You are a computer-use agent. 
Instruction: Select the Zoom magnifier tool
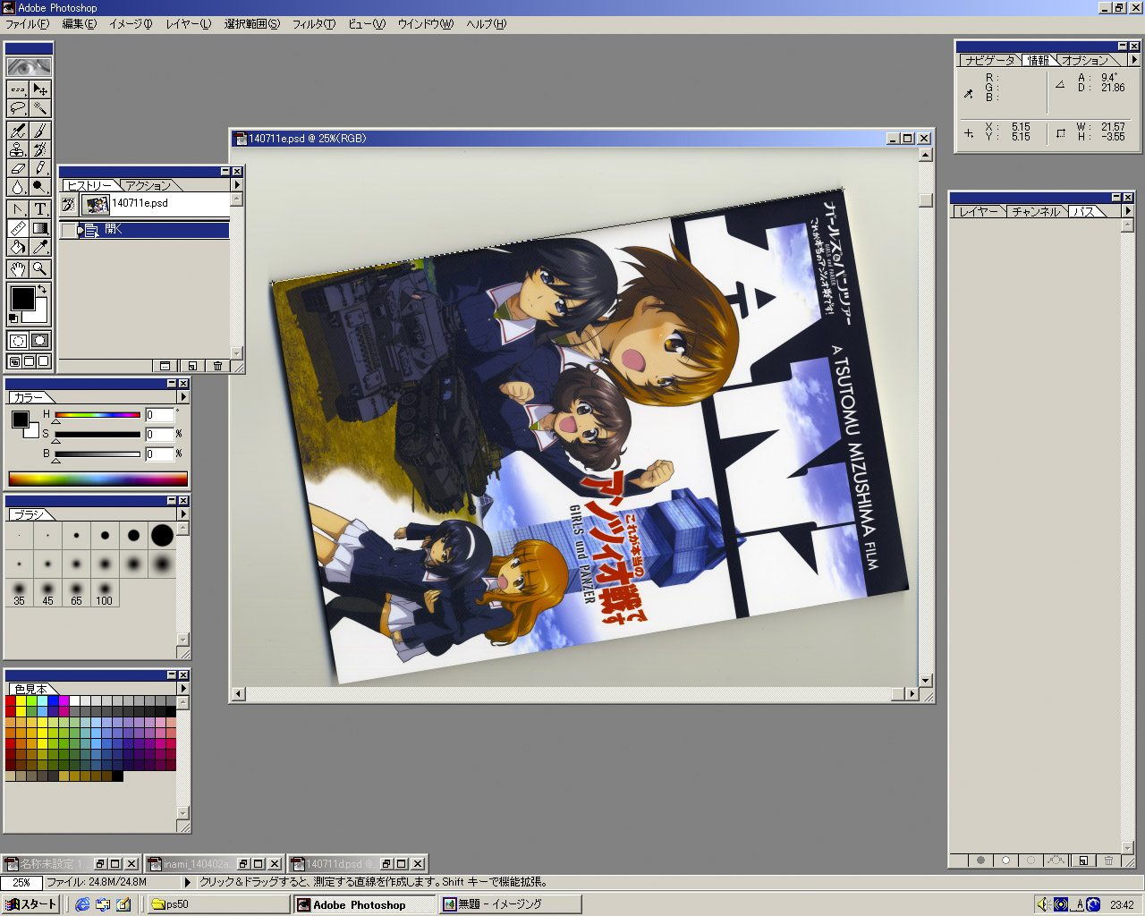(40, 268)
